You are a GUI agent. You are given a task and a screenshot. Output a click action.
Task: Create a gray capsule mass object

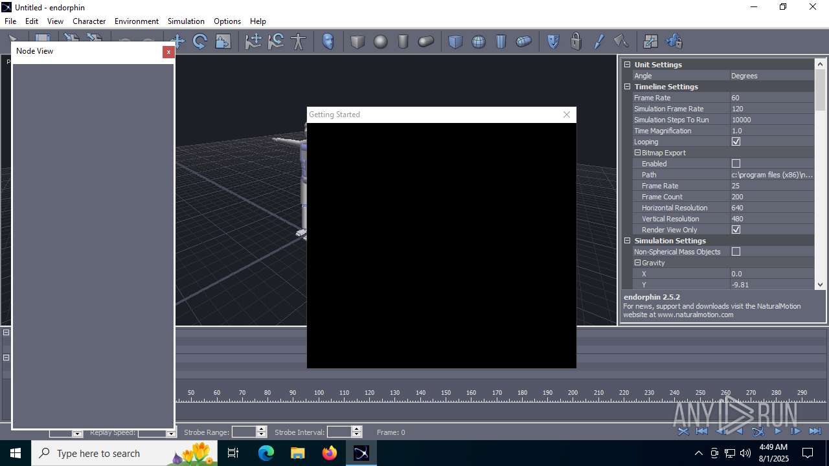point(426,41)
